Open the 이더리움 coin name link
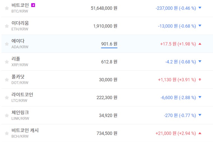The width and height of the screenshot is (213, 142). pos(20,23)
